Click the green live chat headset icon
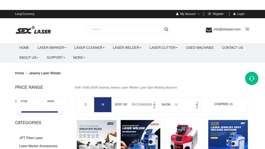 [251, 78]
